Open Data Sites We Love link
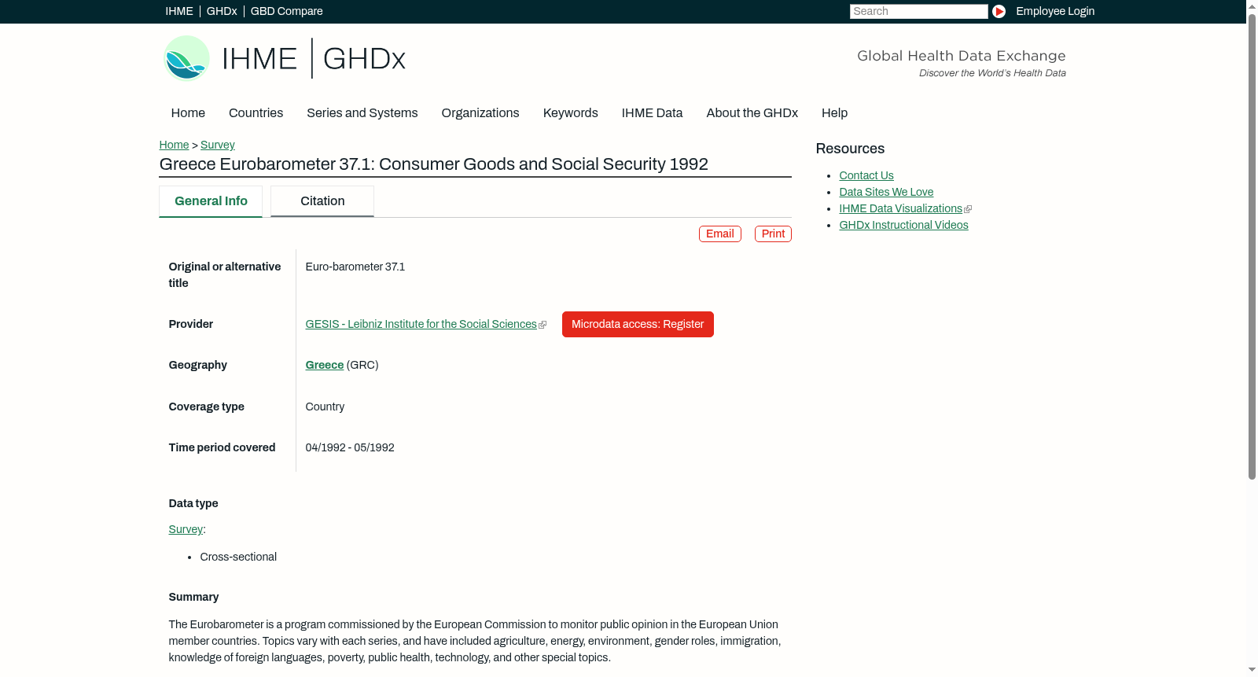Screen dimensions: 1258x677 pos(886,193)
